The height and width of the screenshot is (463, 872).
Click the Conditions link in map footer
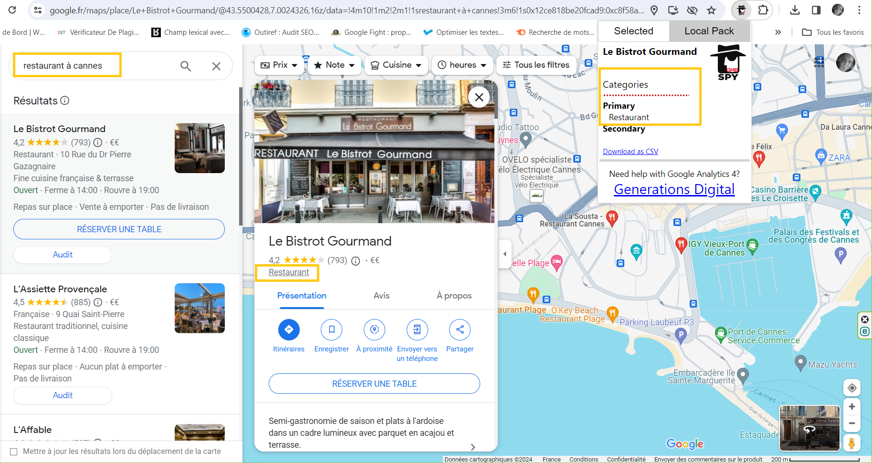[x=584, y=460]
